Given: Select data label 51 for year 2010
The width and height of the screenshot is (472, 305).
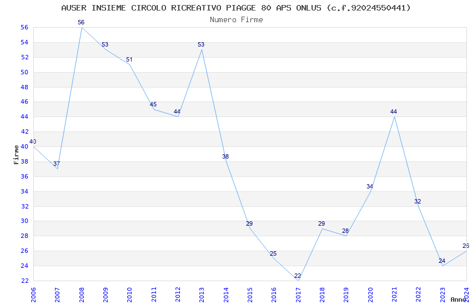Looking at the screenshot, I should tap(129, 59).
